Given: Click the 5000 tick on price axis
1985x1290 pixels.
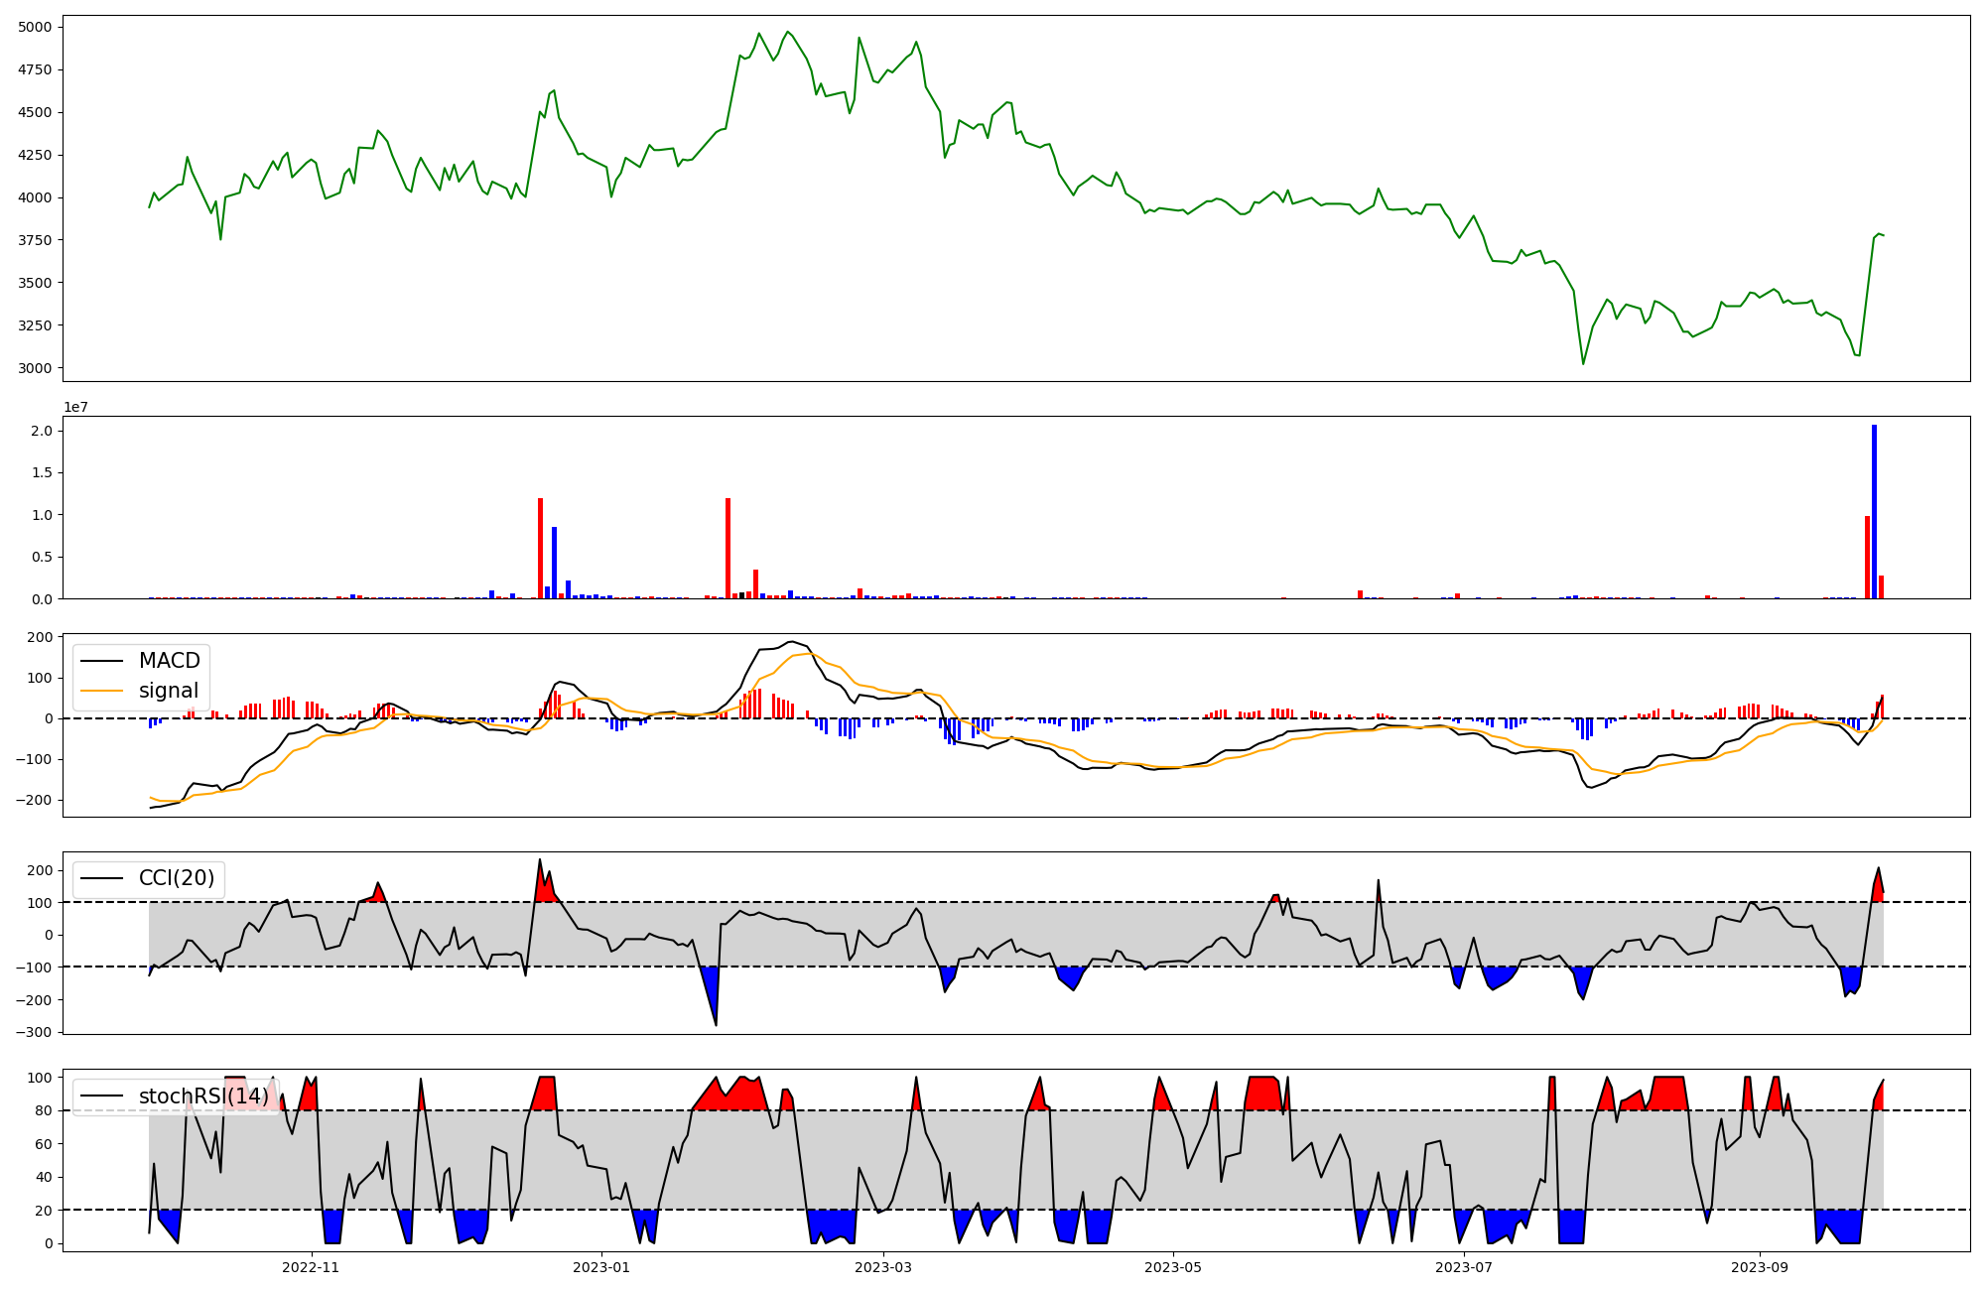Looking at the screenshot, I should click(36, 27).
